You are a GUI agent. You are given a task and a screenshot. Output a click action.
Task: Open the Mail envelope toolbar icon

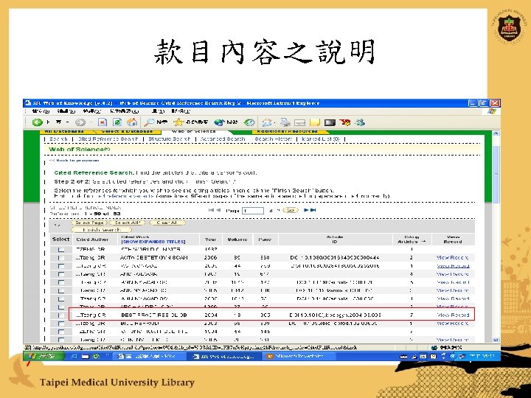pyautogui.click(x=267, y=122)
